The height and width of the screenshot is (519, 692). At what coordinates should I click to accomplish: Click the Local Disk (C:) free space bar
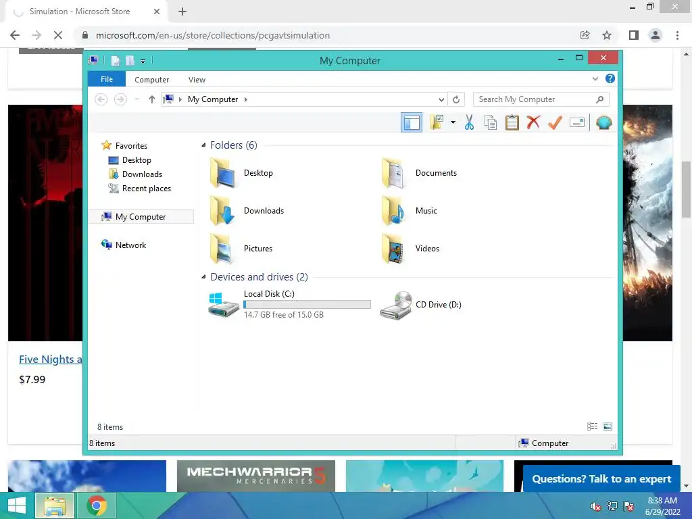(307, 305)
